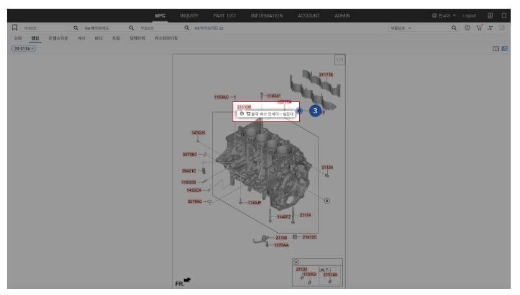This screenshot has height=295, width=520.
Task: Click the info icon in the 21110B tooltip
Action: coord(242,113)
